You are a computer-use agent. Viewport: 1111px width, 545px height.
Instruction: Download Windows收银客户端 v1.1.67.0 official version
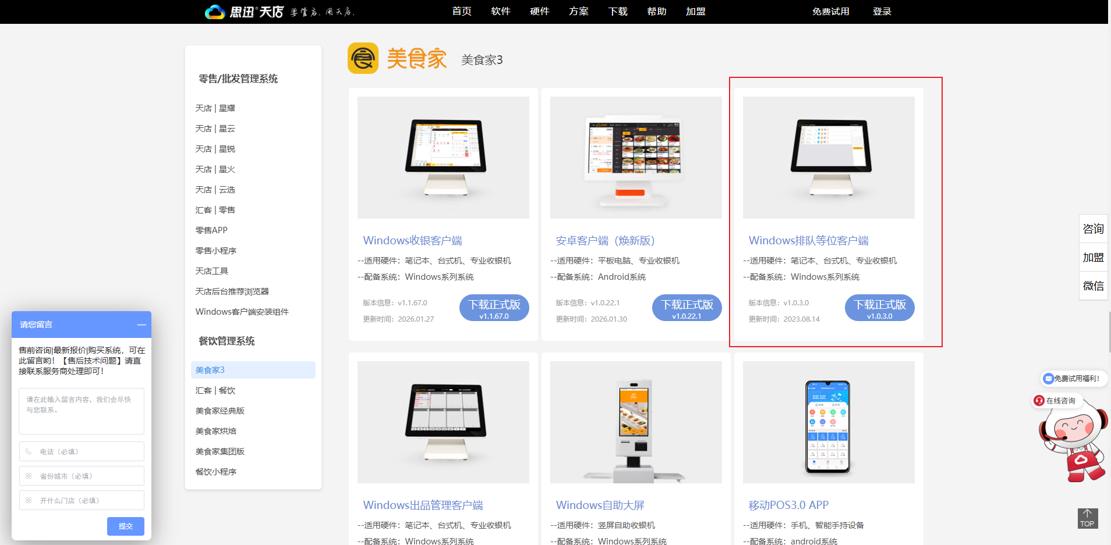(x=494, y=308)
